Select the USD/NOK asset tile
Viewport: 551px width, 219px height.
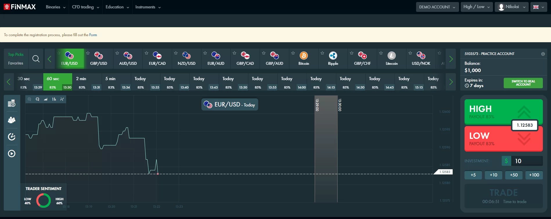421,59
